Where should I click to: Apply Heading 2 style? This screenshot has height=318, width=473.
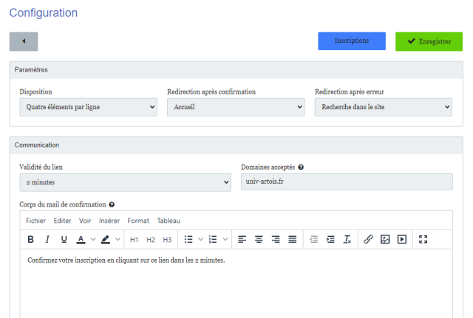pyautogui.click(x=151, y=240)
